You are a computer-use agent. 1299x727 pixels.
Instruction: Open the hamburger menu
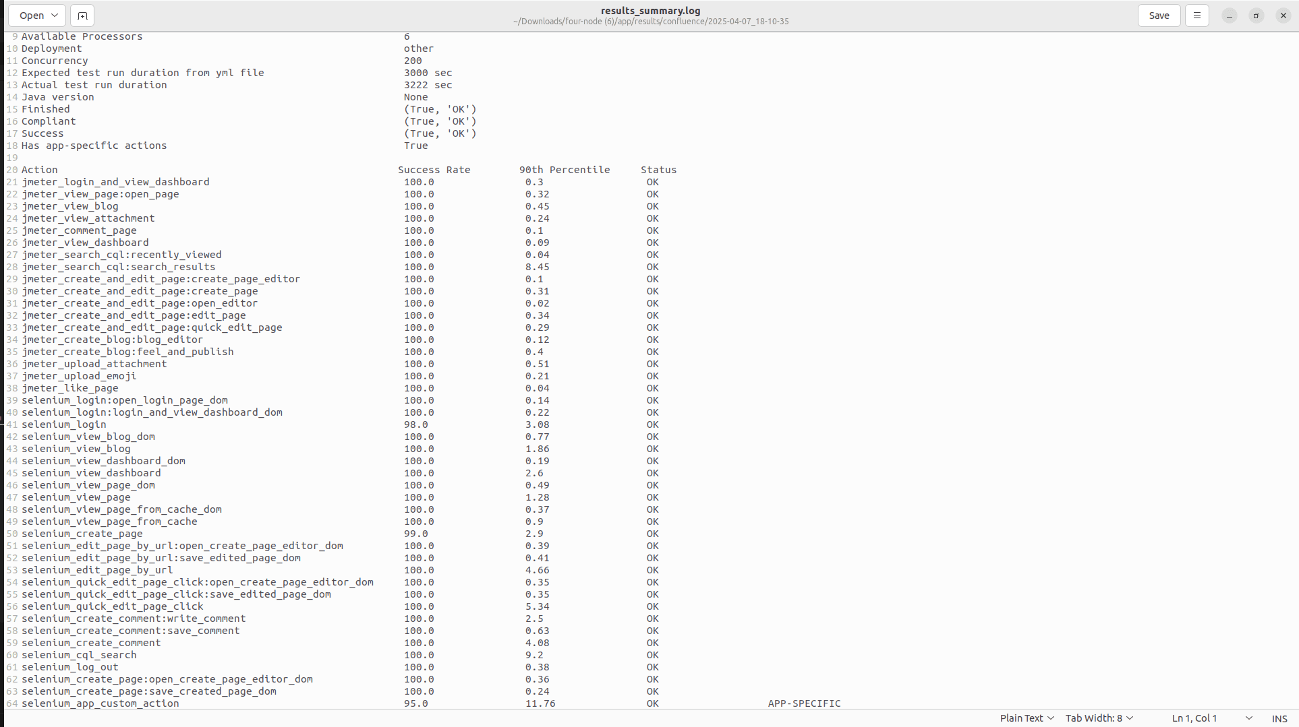coord(1197,15)
